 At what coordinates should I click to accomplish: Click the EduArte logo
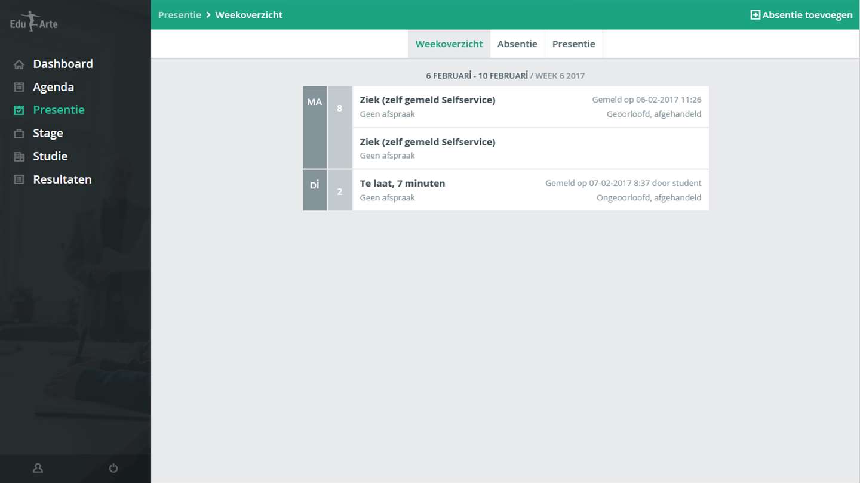point(34,21)
